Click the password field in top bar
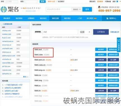Image resolution: width=121 pixels, height=106 pixels. [x=31, y=1]
